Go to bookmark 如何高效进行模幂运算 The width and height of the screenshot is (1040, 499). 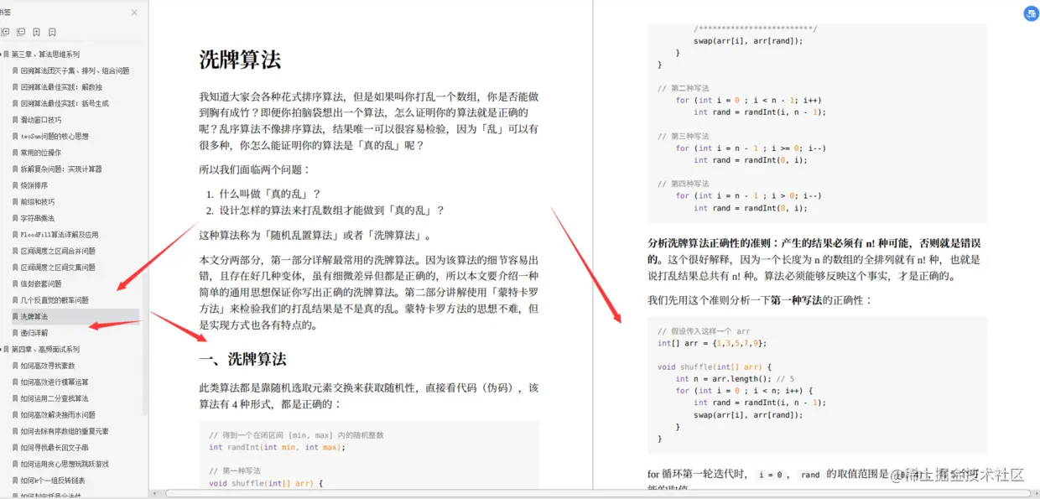pos(55,382)
